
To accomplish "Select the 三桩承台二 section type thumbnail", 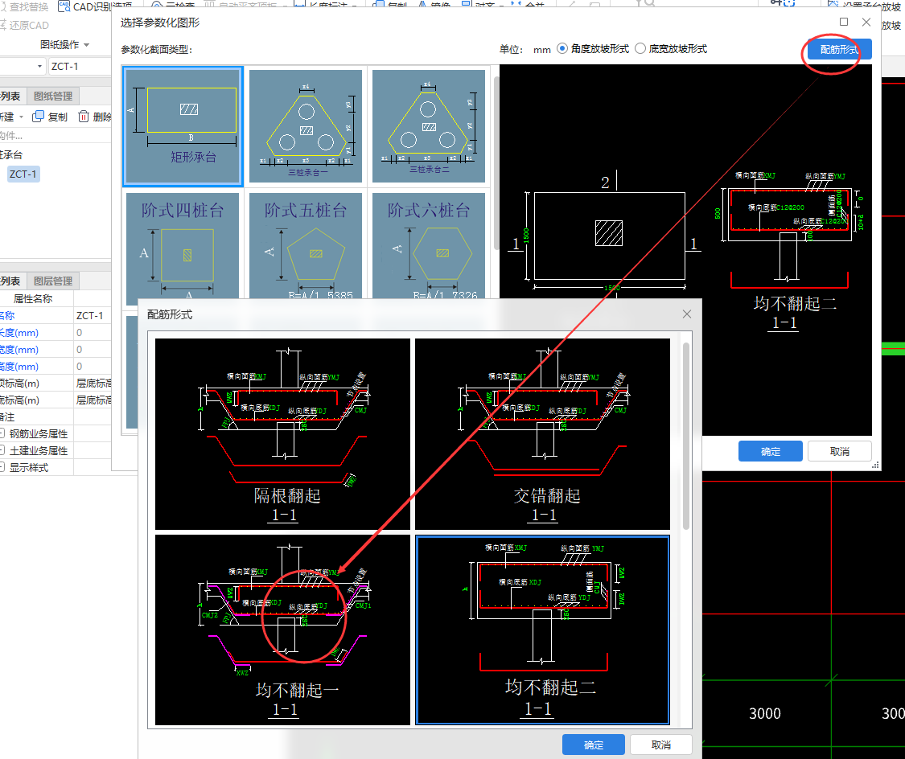I will click(x=429, y=126).
